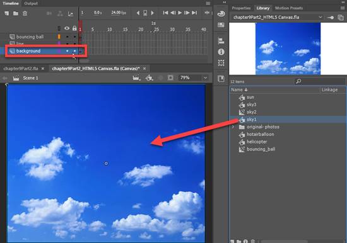Screen dimensions: 347x243
Task: Click the New Folder icon in timeline
Action: (16, 13)
